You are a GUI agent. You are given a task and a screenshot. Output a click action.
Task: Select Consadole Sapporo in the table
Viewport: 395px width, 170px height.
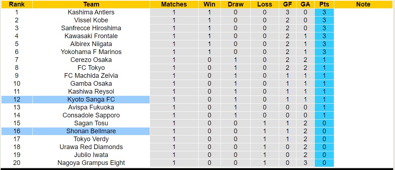click(x=91, y=115)
